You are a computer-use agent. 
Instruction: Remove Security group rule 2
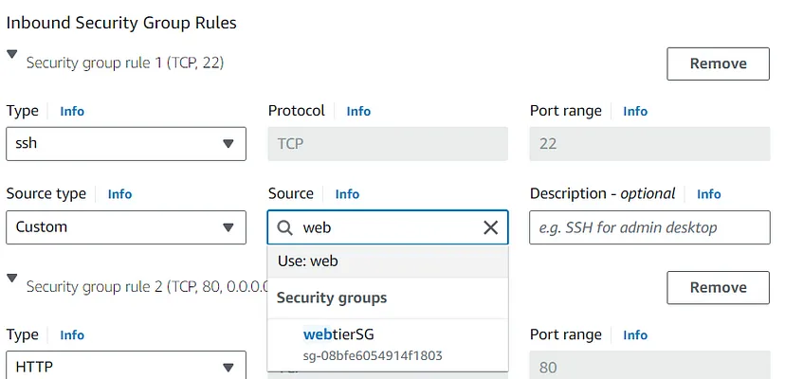pos(718,287)
